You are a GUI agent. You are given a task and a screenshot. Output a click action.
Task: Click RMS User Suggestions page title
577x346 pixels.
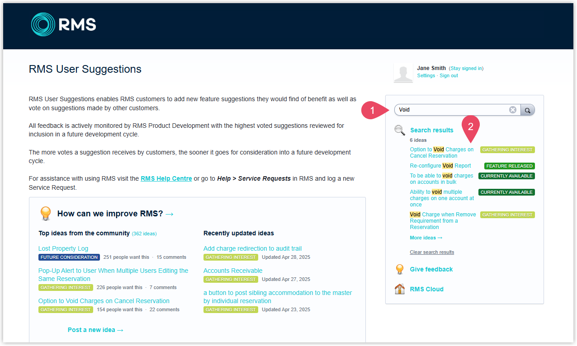point(85,69)
